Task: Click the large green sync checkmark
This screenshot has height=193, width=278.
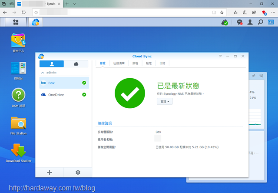Action: click(130, 93)
